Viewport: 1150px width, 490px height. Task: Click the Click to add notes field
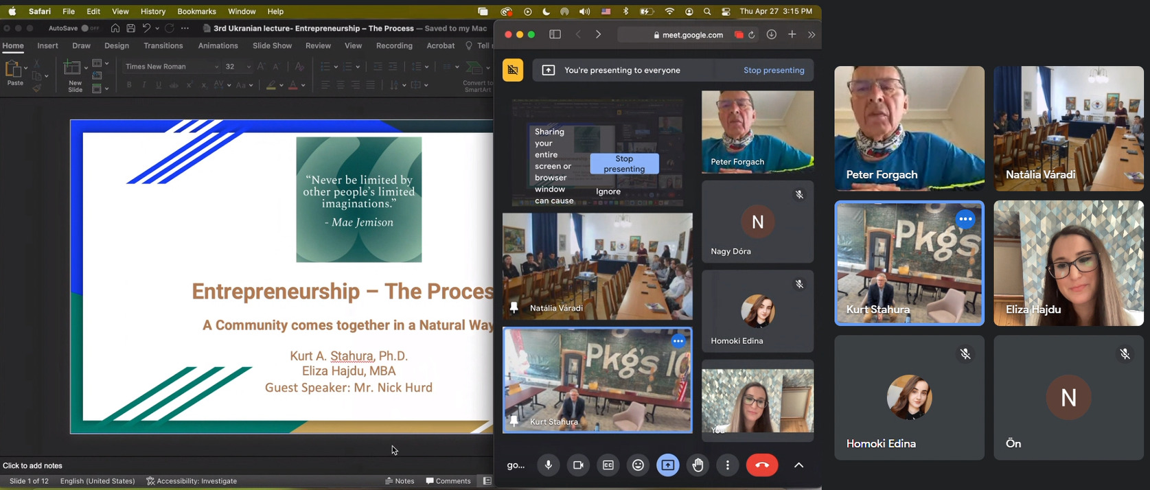click(x=33, y=465)
